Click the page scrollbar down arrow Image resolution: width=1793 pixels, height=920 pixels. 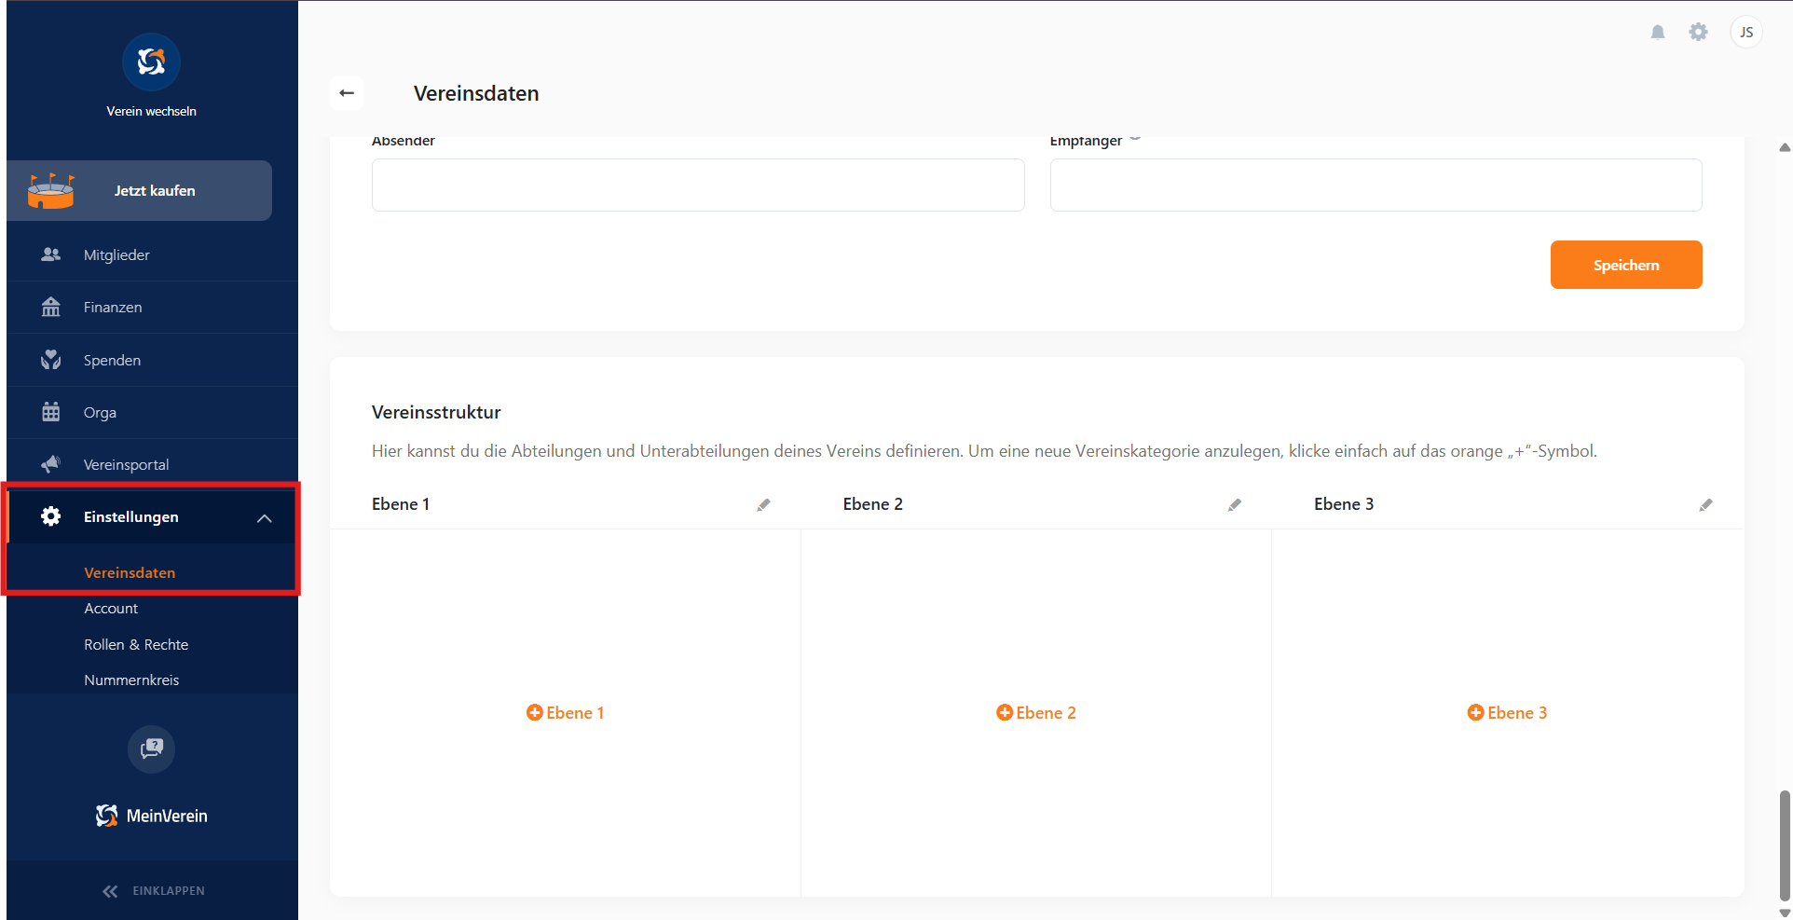1784,913
